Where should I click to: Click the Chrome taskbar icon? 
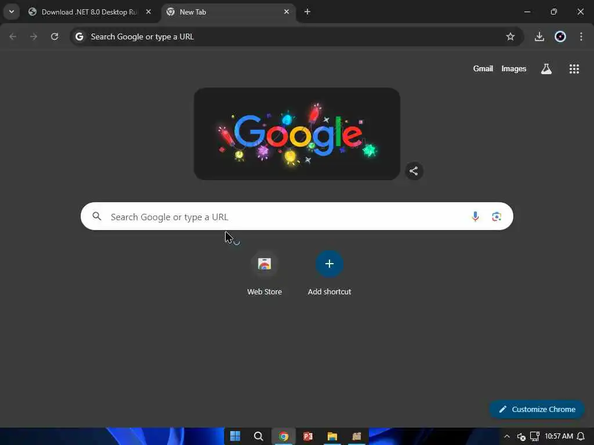283,436
